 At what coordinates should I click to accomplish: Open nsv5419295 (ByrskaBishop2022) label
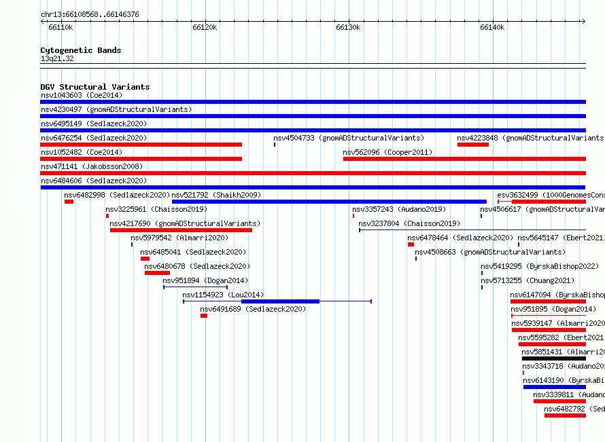click(x=540, y=266)
